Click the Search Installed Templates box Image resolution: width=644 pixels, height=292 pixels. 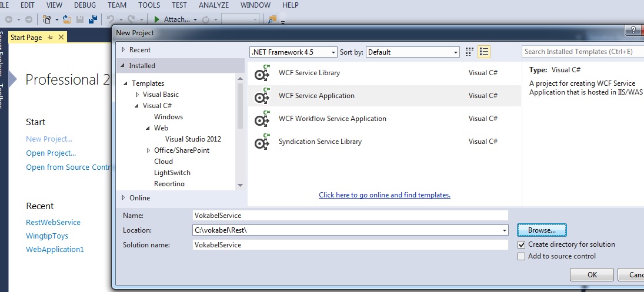pyautogui.click(x=583, y=52)
